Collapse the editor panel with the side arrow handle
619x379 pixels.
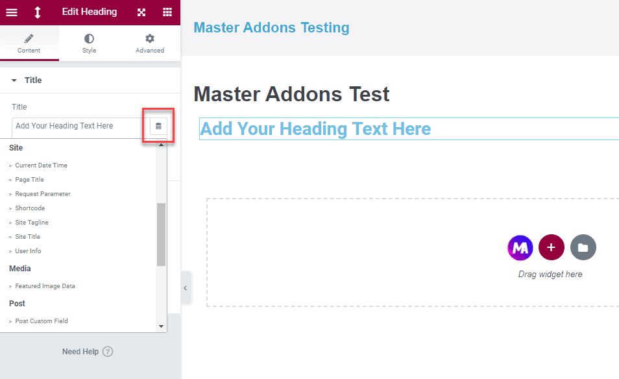point(185,288)
